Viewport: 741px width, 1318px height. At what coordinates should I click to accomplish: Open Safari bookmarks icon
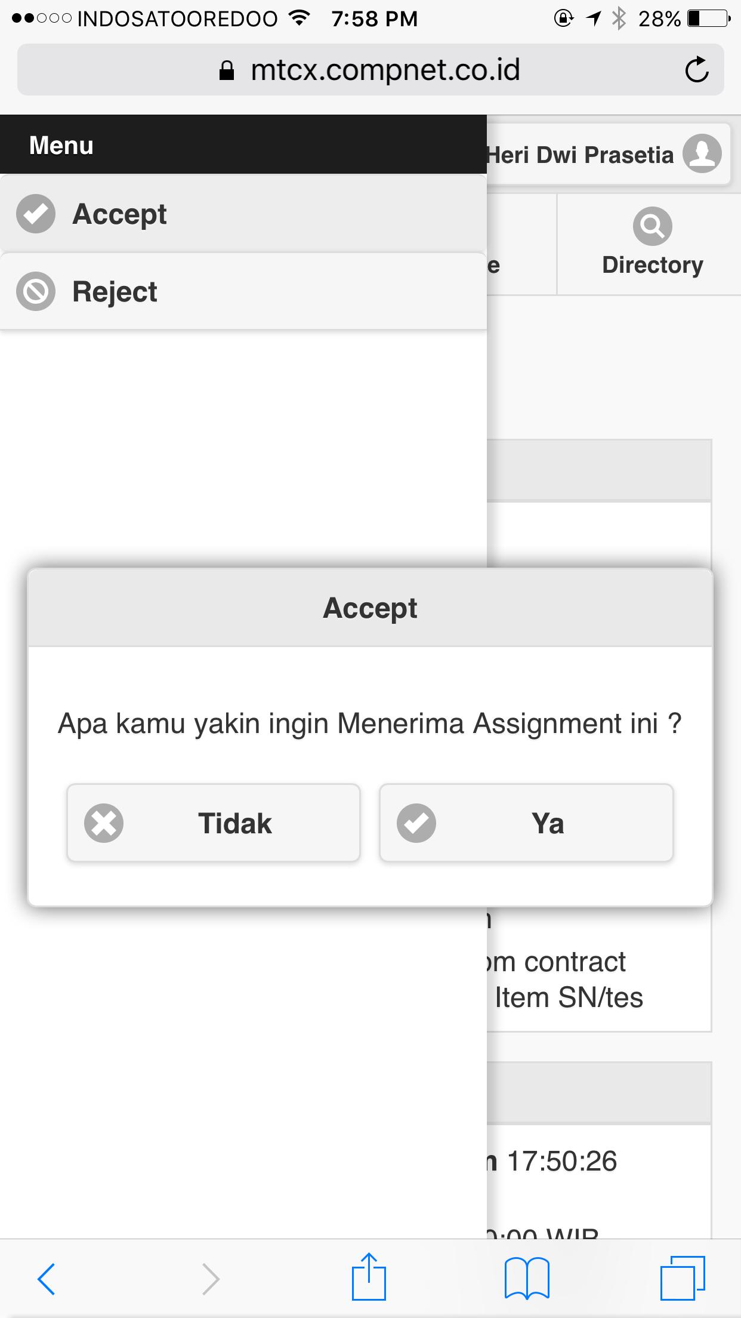[x=527, y=1278]
